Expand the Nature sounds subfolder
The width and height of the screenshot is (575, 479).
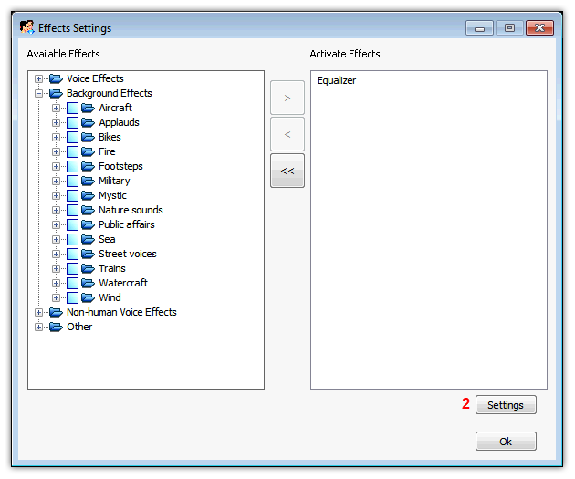pos(56,211)
